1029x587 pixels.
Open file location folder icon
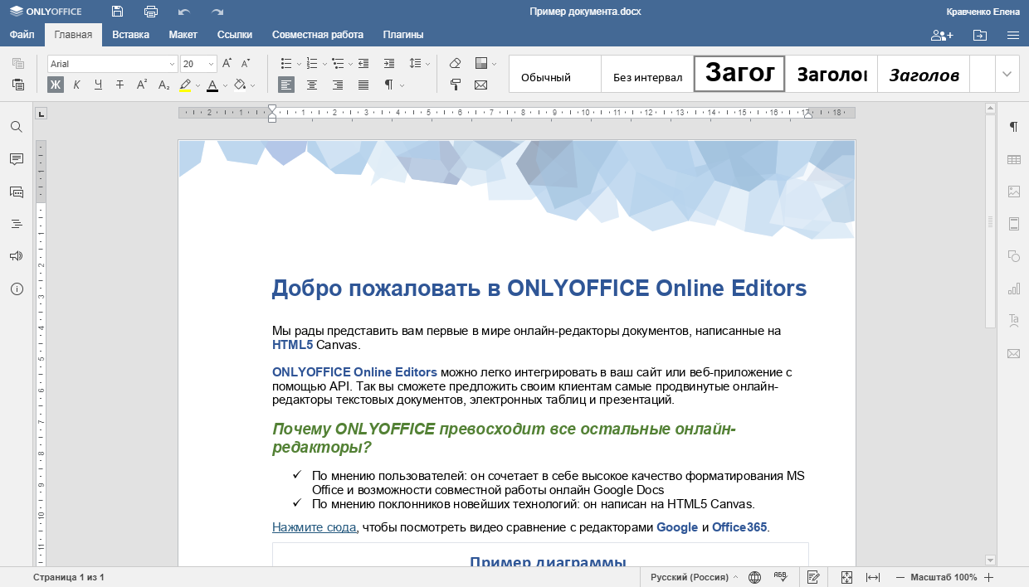(x=980, y=35)
